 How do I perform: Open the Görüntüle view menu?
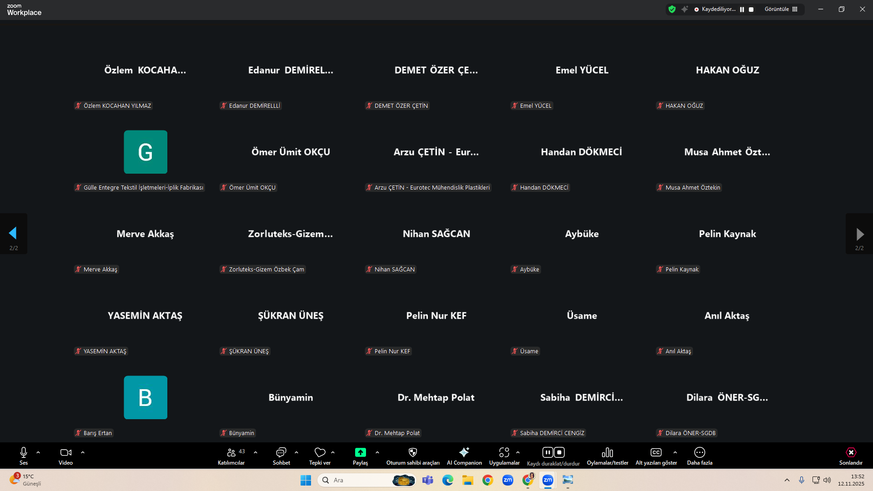point(781,9)
